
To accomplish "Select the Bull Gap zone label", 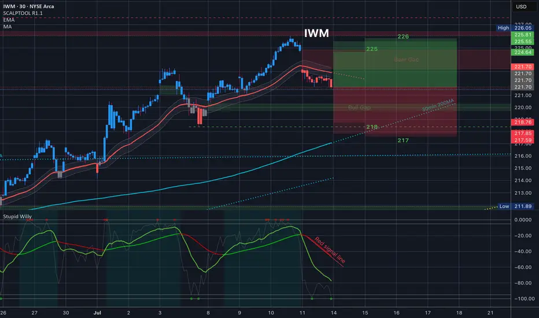I will coord(359,108).
